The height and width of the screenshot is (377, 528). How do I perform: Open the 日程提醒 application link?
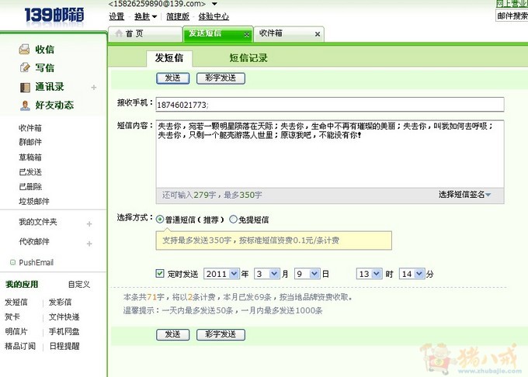(64, 346)
